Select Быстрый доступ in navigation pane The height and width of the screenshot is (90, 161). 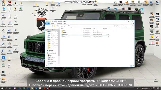(x=52, y=30)
